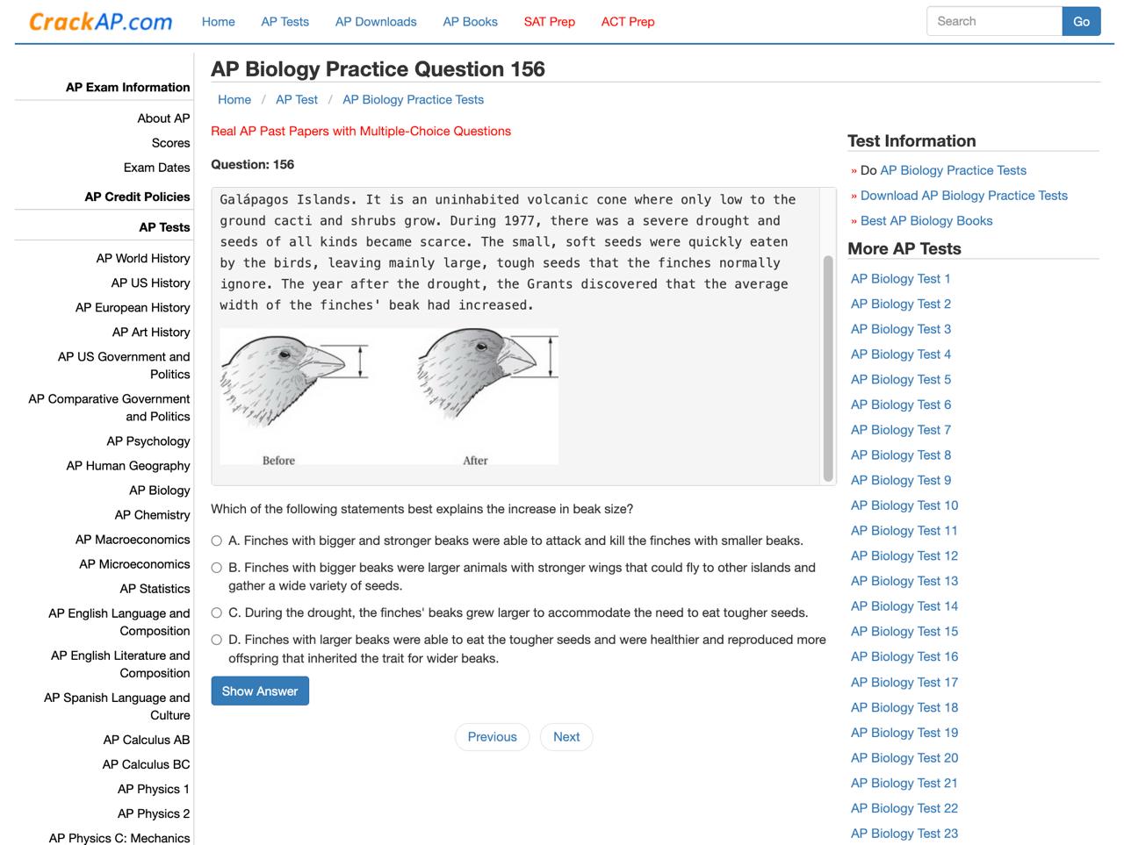Open AP Macroeconomics in sidebar
Screen dimensions: 1124x845
pos(133,539)
